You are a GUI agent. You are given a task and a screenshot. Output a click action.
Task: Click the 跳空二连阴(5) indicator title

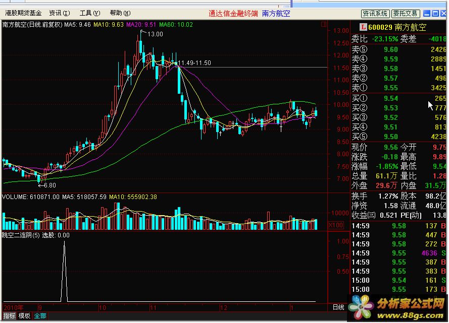21,235
